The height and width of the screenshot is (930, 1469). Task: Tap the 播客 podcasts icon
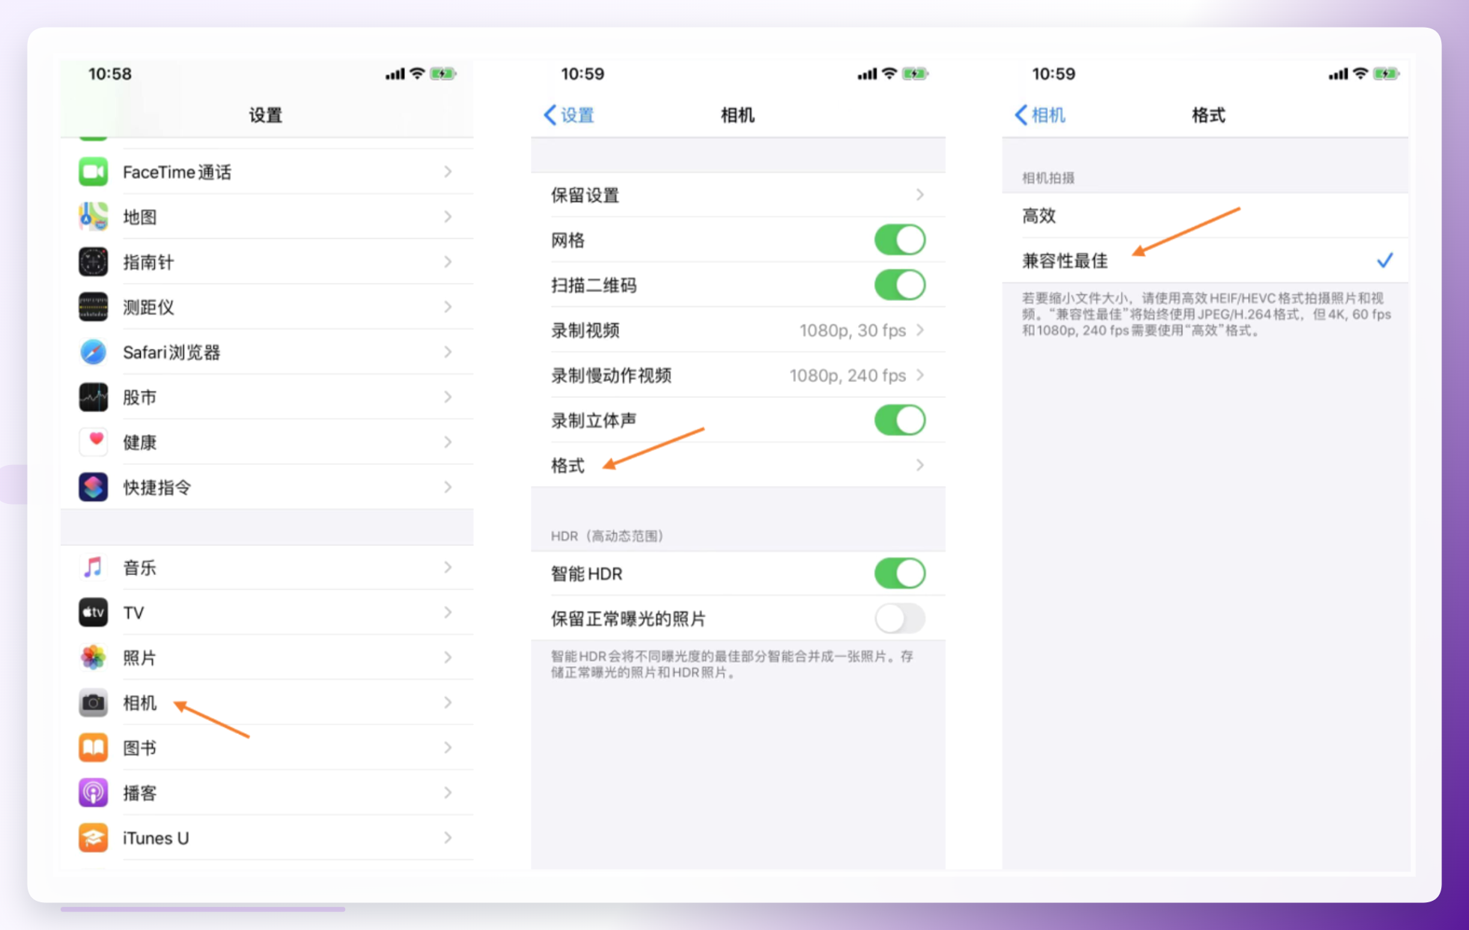click(x=93, y=792)
